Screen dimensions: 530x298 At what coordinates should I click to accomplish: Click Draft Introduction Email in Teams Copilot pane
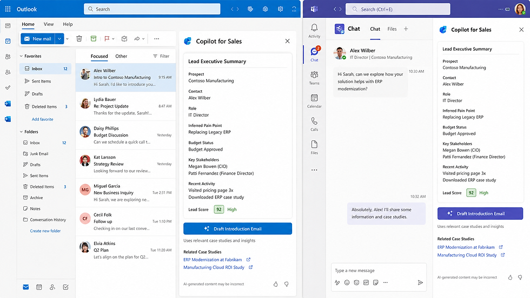480,214
